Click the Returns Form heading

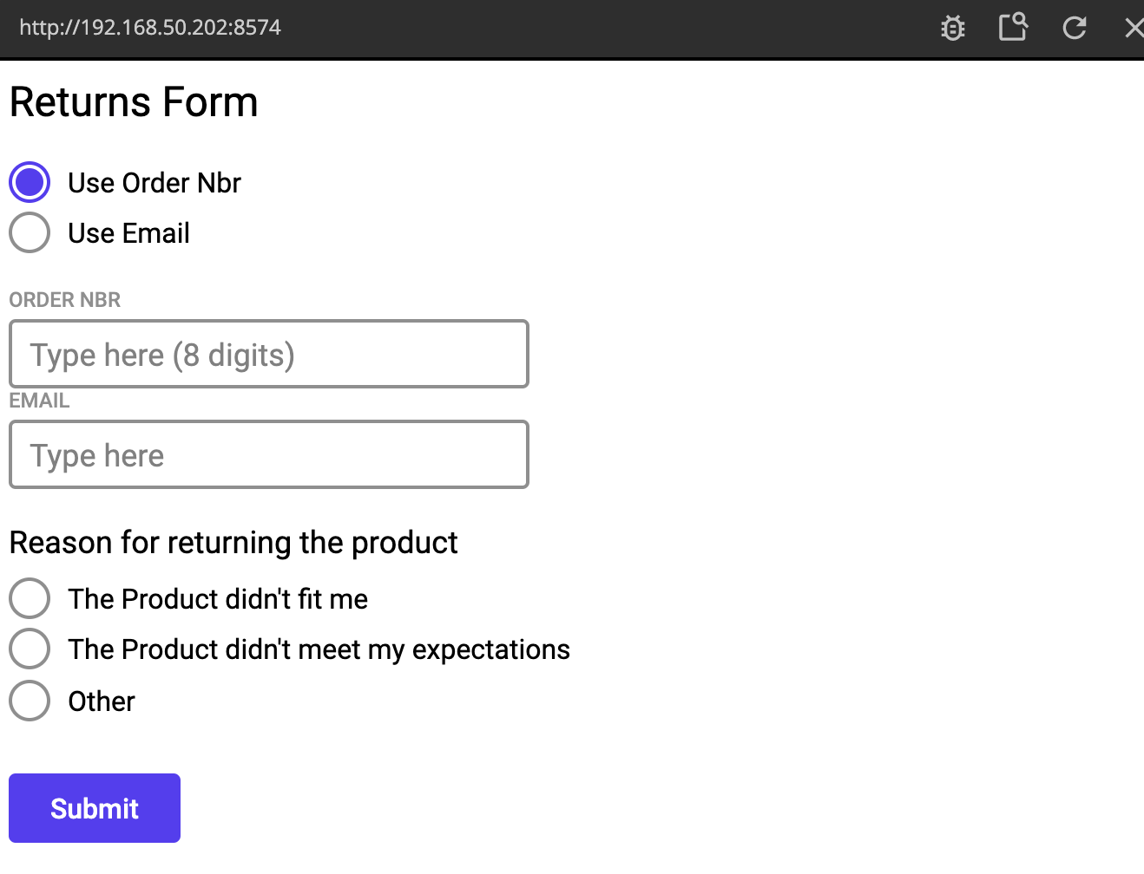coord(134,102)
